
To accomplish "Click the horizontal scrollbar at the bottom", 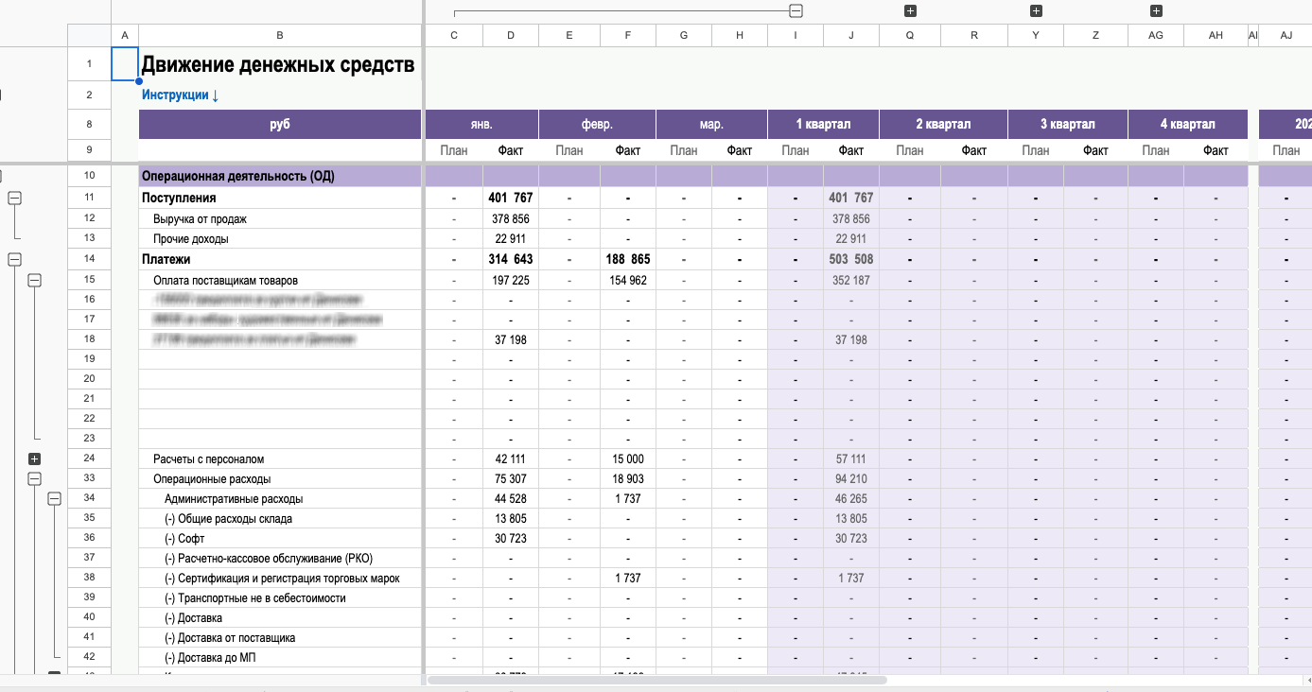I will (657, 680).
